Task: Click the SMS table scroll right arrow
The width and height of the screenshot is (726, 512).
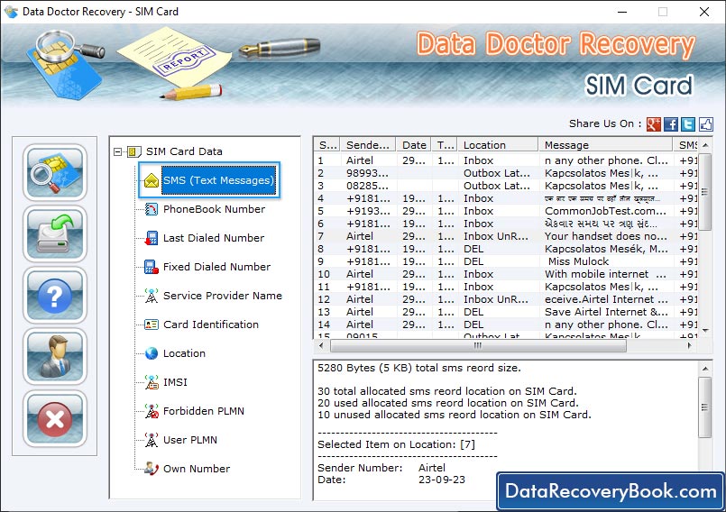Action: (x=690, y=345)
